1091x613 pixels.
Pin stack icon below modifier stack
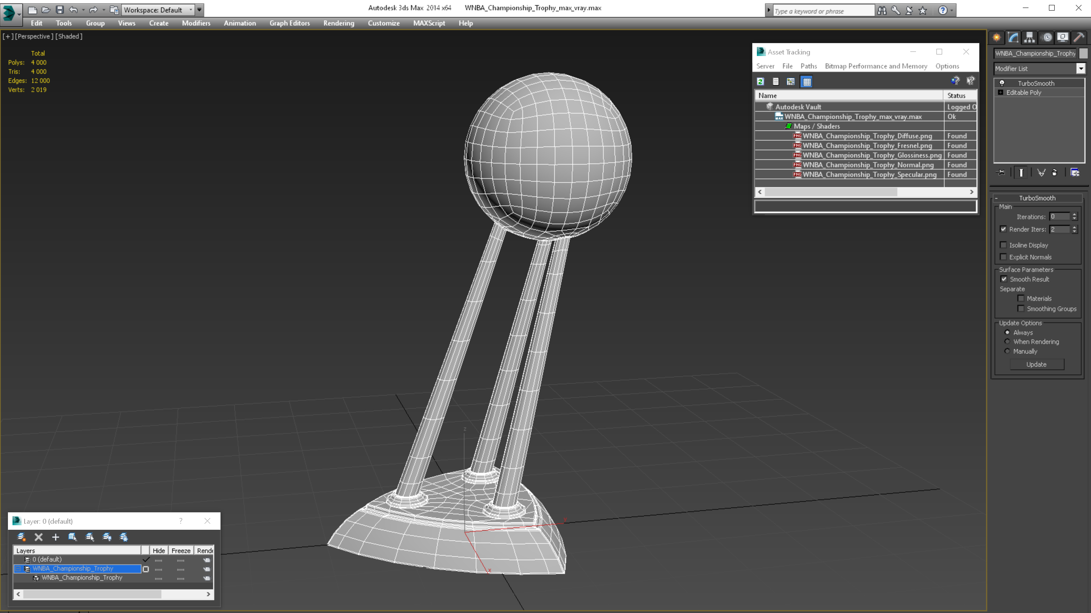pyautogui.click(x=1001, y=173)
